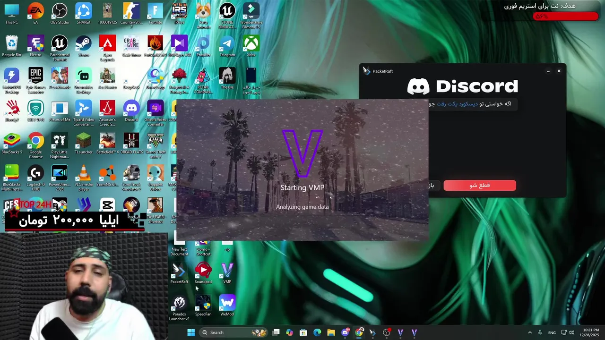
Task: Open the EA desktop shortcut
Action: 35,13
